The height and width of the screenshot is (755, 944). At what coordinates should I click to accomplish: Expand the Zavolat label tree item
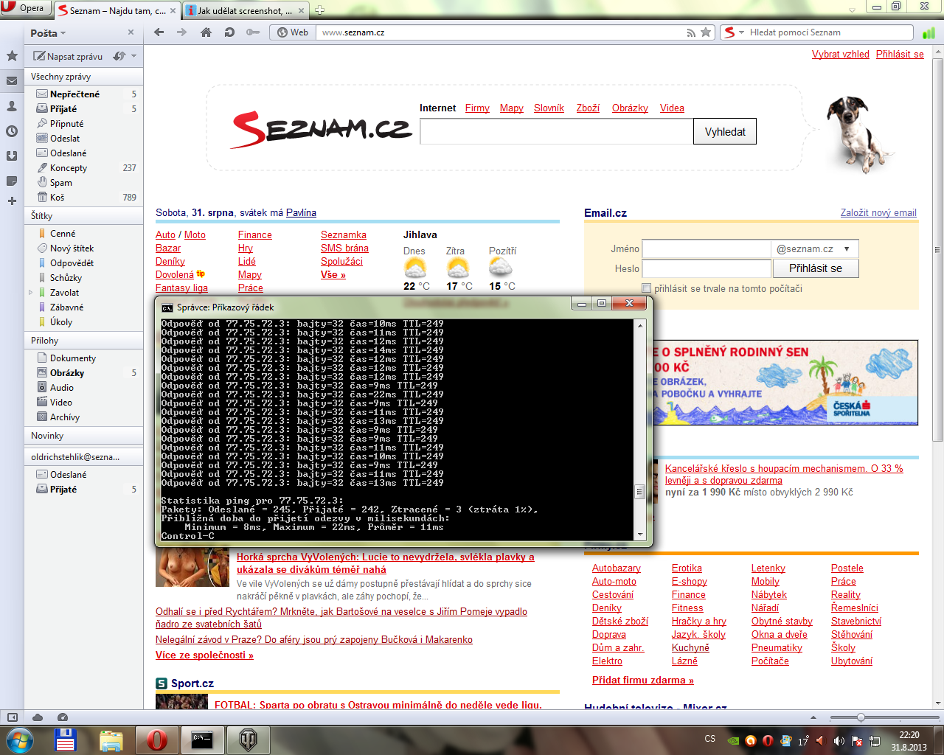30,293
